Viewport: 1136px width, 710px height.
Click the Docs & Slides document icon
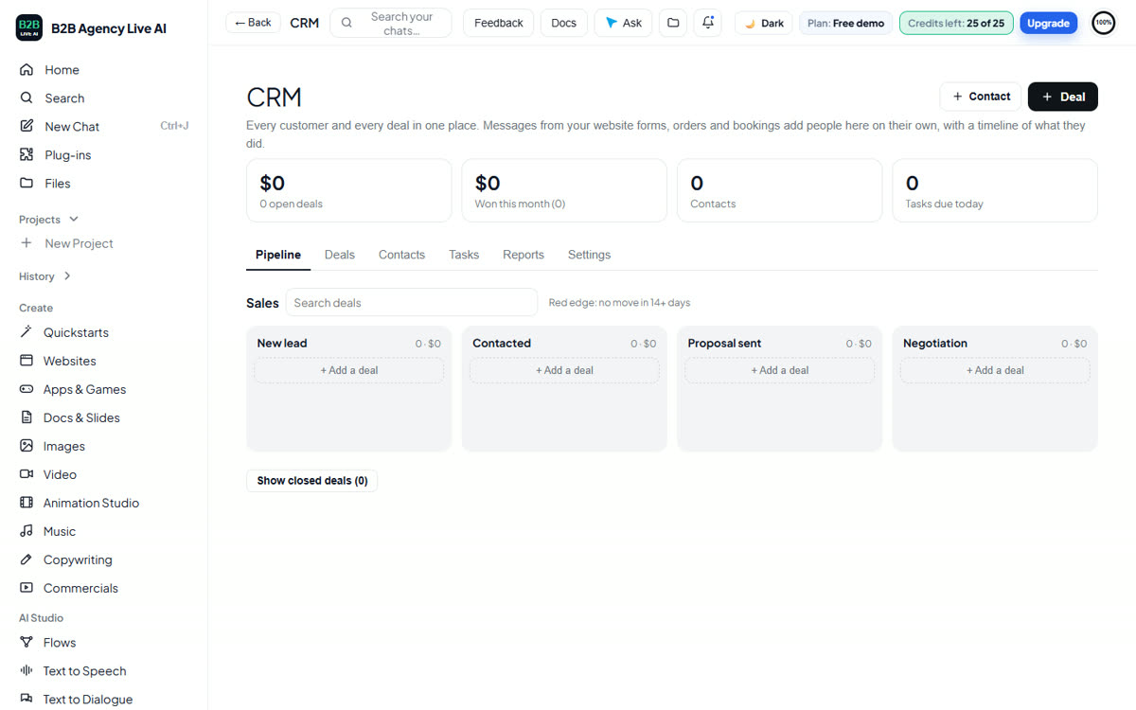tap(26, 417)
